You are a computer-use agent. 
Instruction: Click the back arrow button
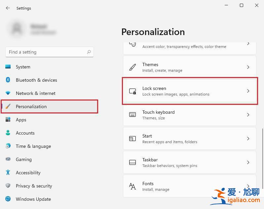click(x=8, y=8)
